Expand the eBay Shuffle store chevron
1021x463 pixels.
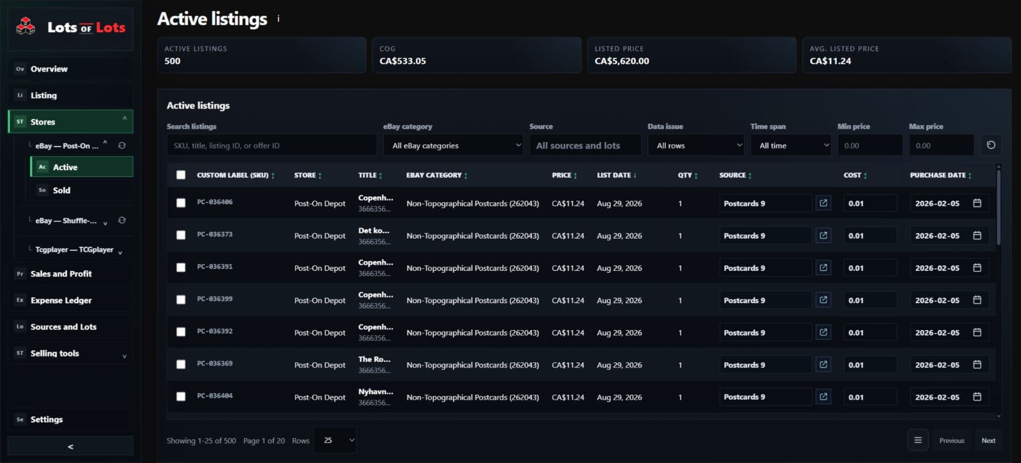click(105, 223)
